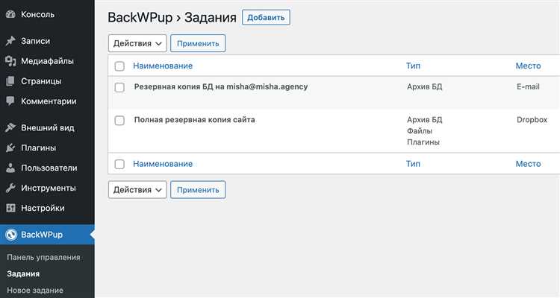Viewport: 560px width, 298px height.
Task: Check the Резервная копия БД job checkbox
Action: 119,87
